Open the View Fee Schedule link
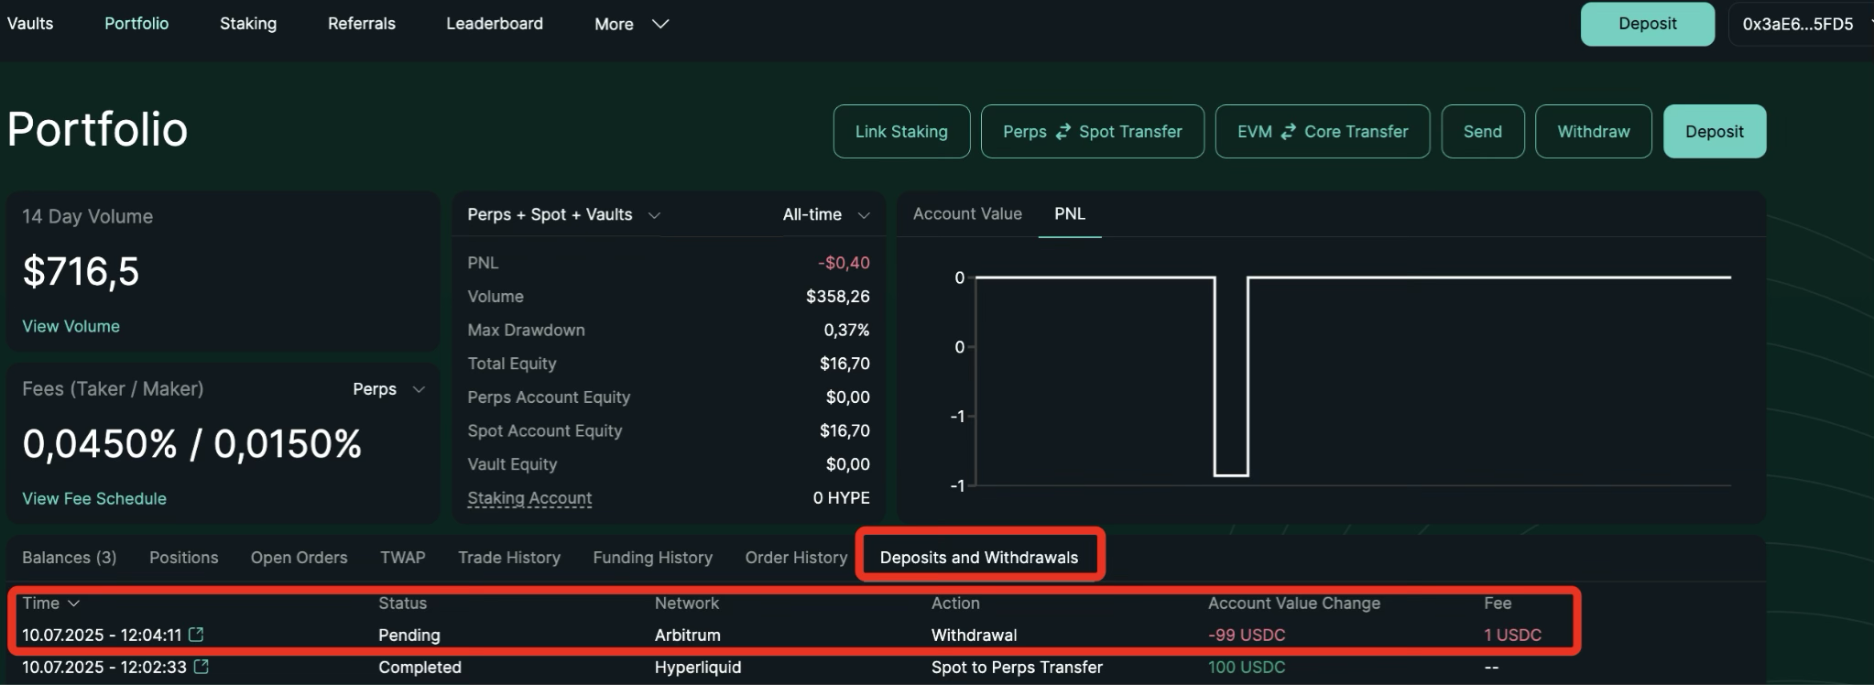 click(x=94, y=498)
